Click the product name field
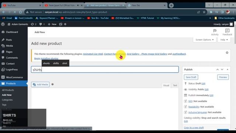236x133 pixels. coord(105,69)
